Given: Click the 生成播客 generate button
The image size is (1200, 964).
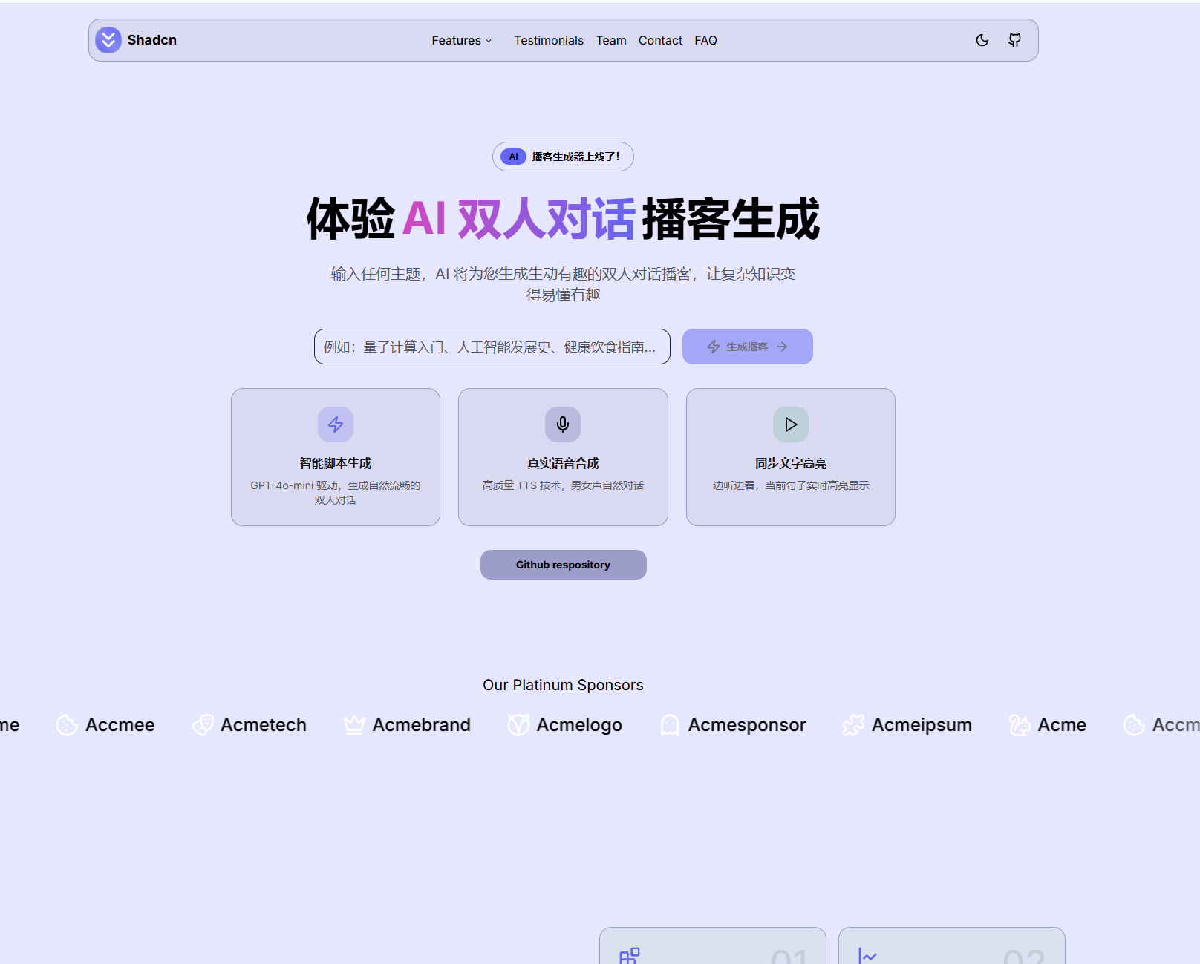Looking at the screenshot, I should coord(747,347).
